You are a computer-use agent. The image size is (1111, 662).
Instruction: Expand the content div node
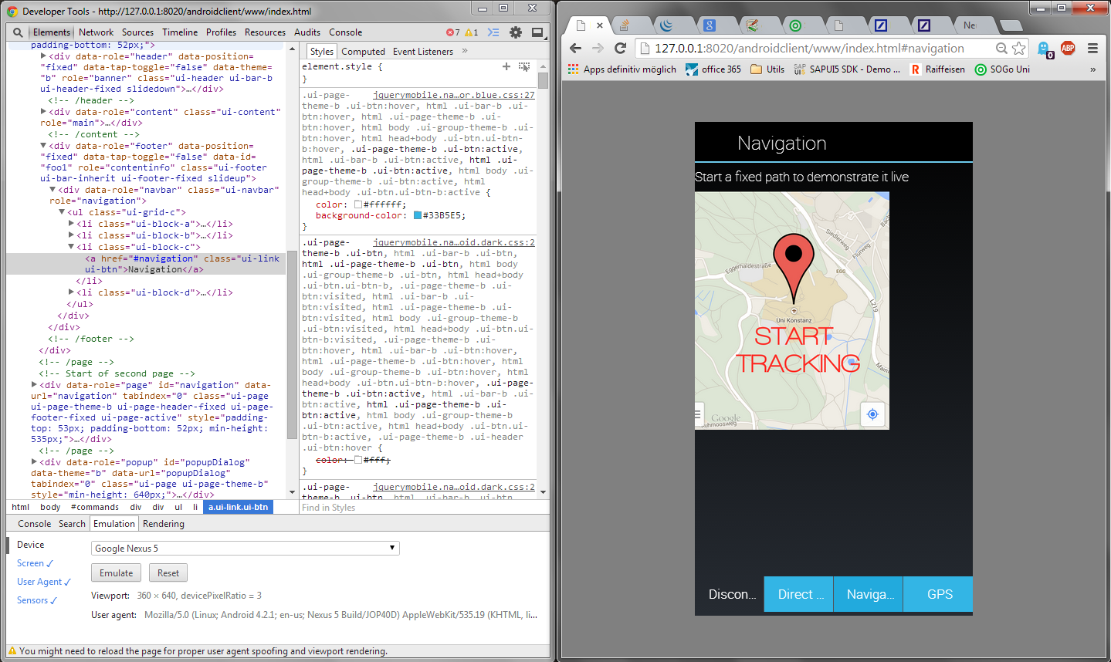tap(43, 112)
